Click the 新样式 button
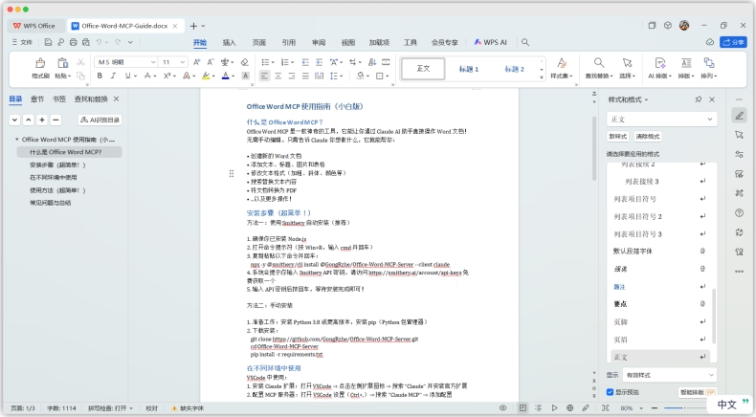The image size is (756, 417). (617, 137)
